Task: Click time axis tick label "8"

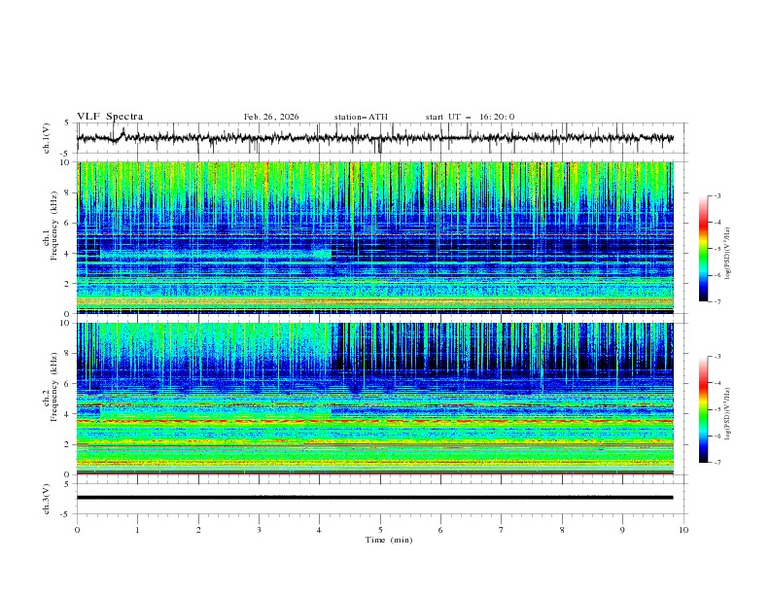Action: (x=562, y=530)
